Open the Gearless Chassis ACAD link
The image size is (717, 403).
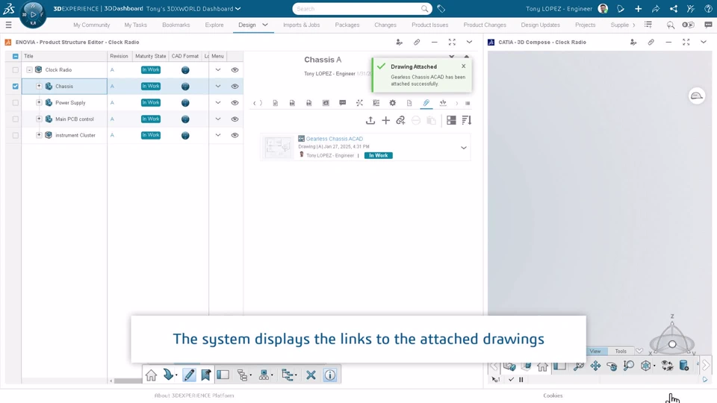tap(335, 139)
